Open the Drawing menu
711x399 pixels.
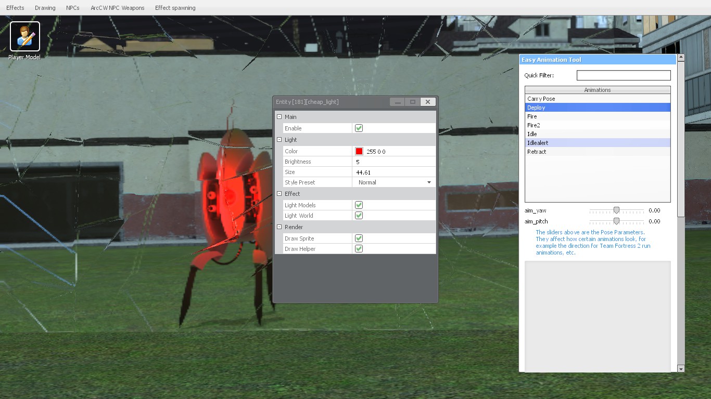pos(45,8)
